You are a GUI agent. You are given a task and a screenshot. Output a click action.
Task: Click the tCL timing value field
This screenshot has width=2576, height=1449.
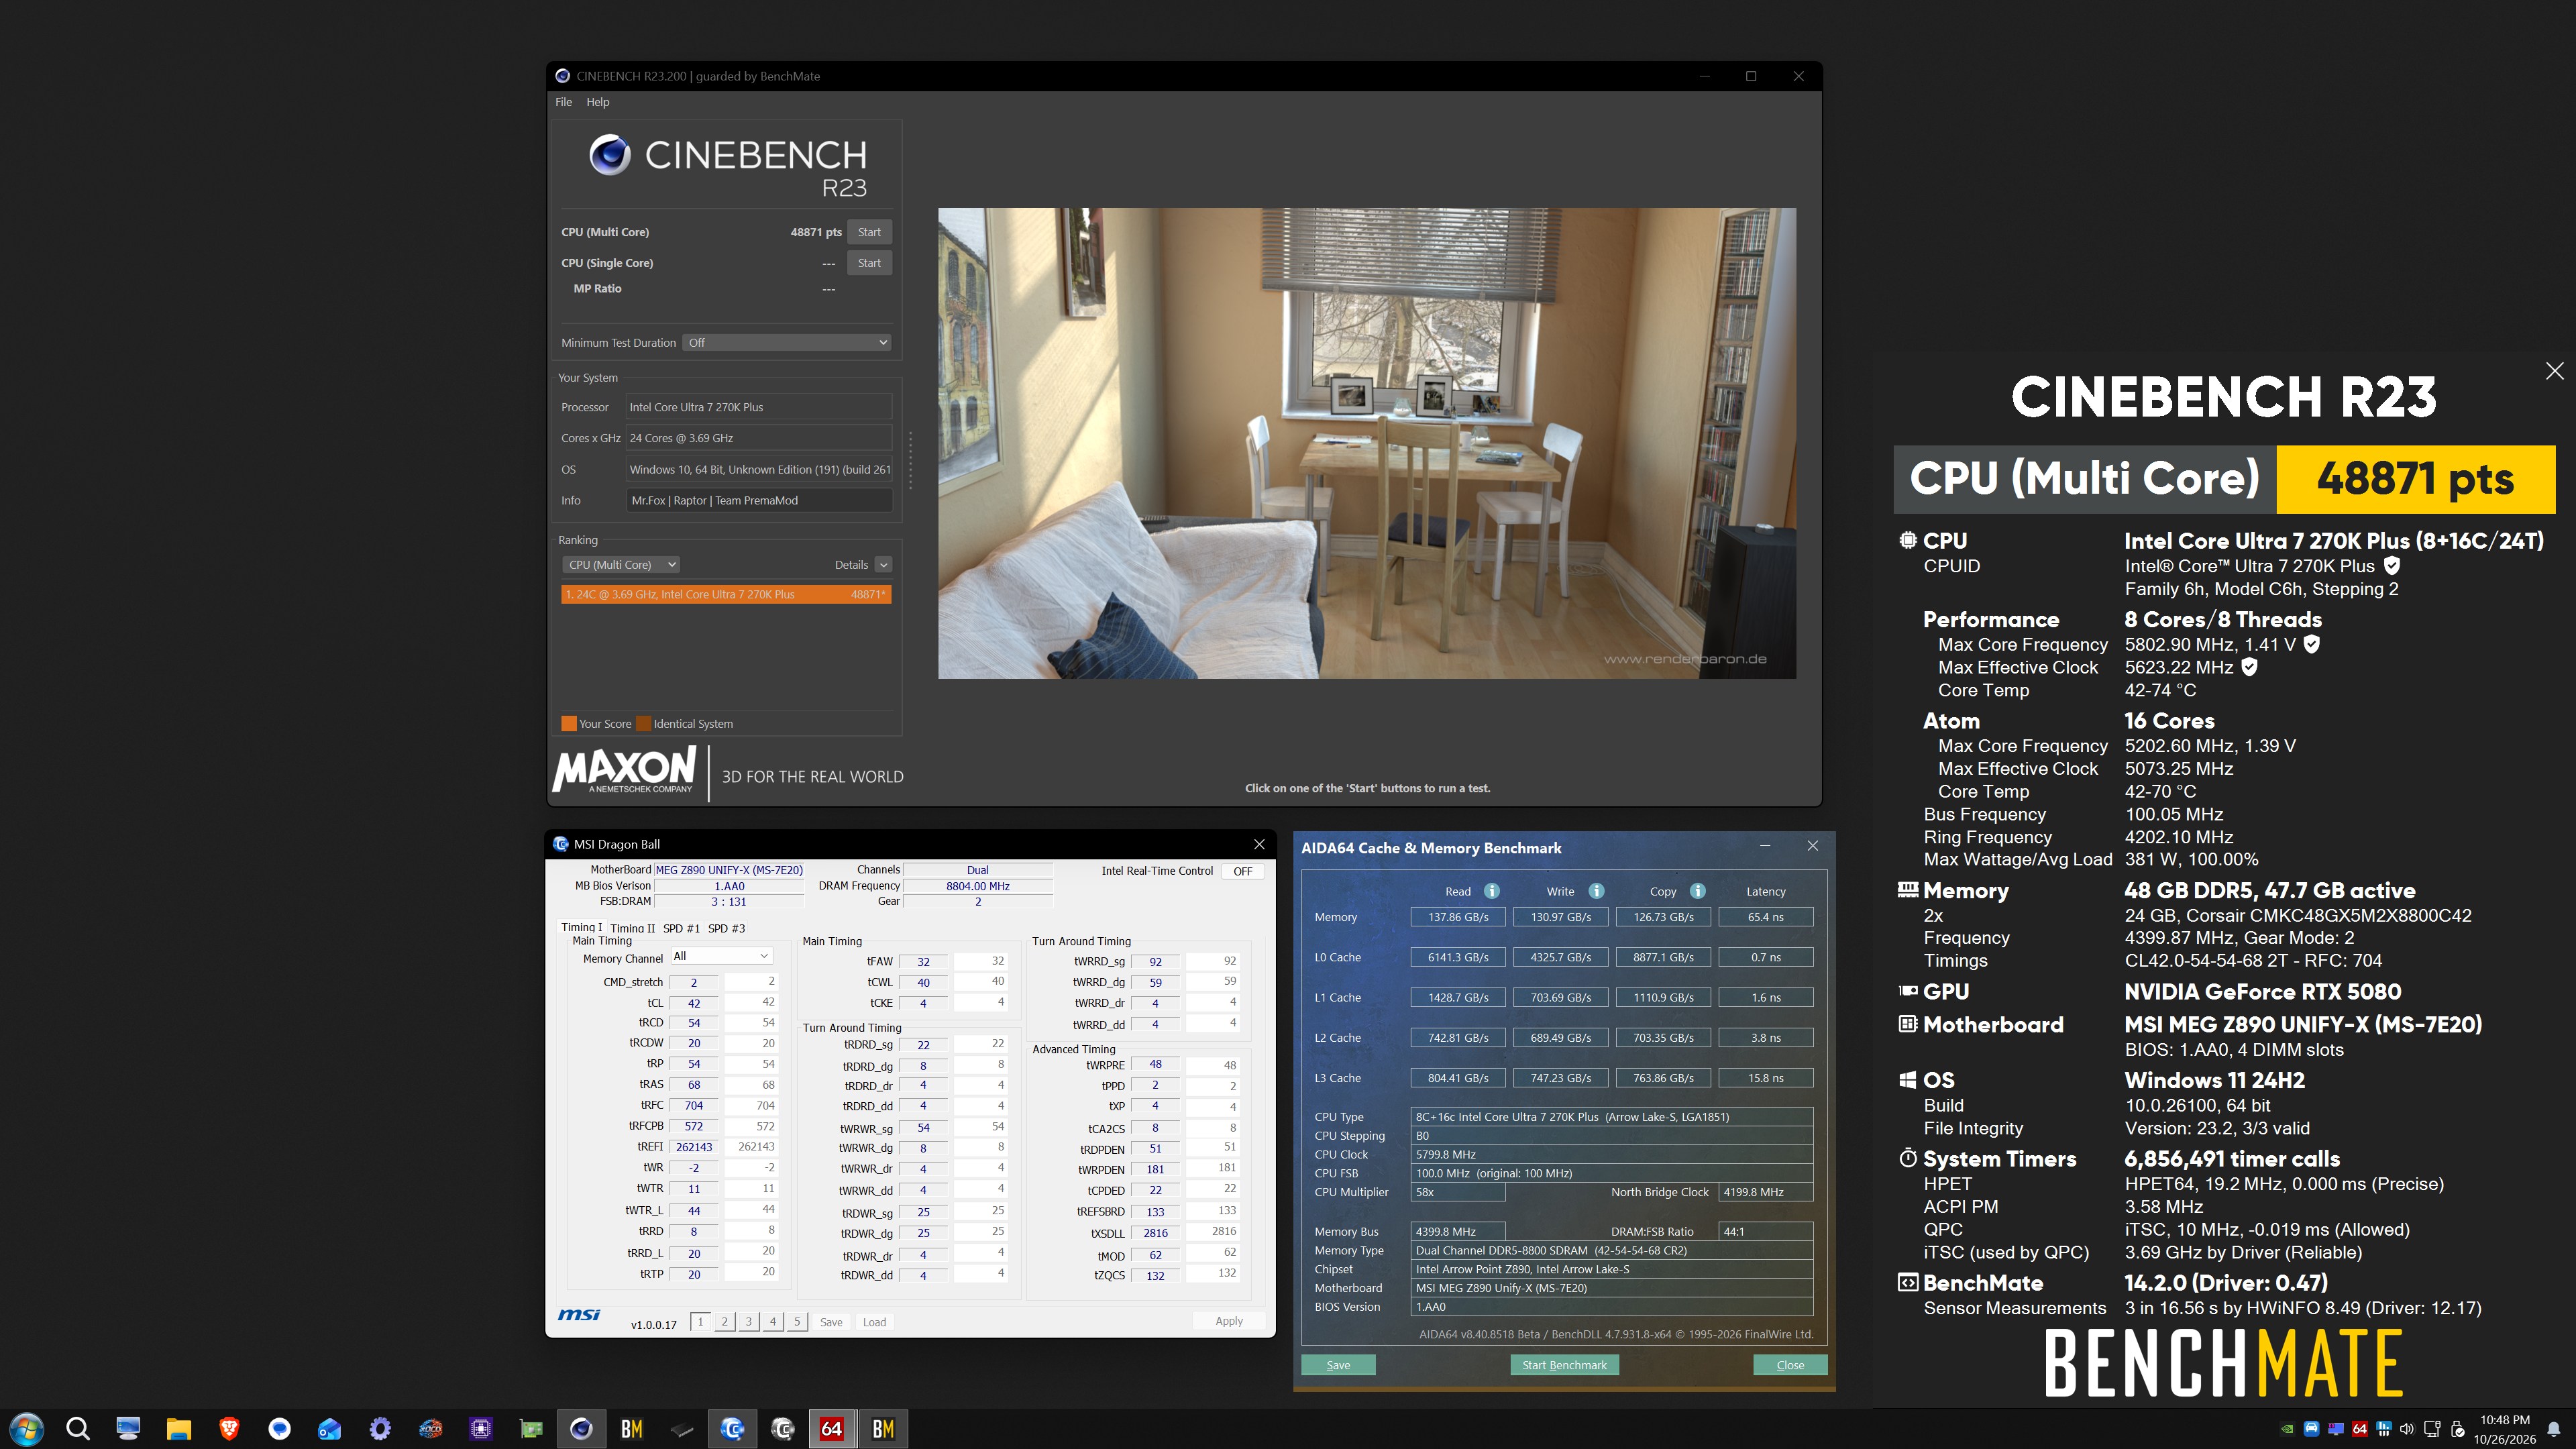click(x=694, y=1003)
